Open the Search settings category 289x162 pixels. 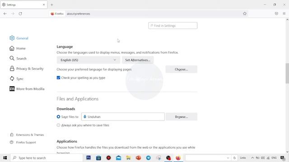pos(18,58)
